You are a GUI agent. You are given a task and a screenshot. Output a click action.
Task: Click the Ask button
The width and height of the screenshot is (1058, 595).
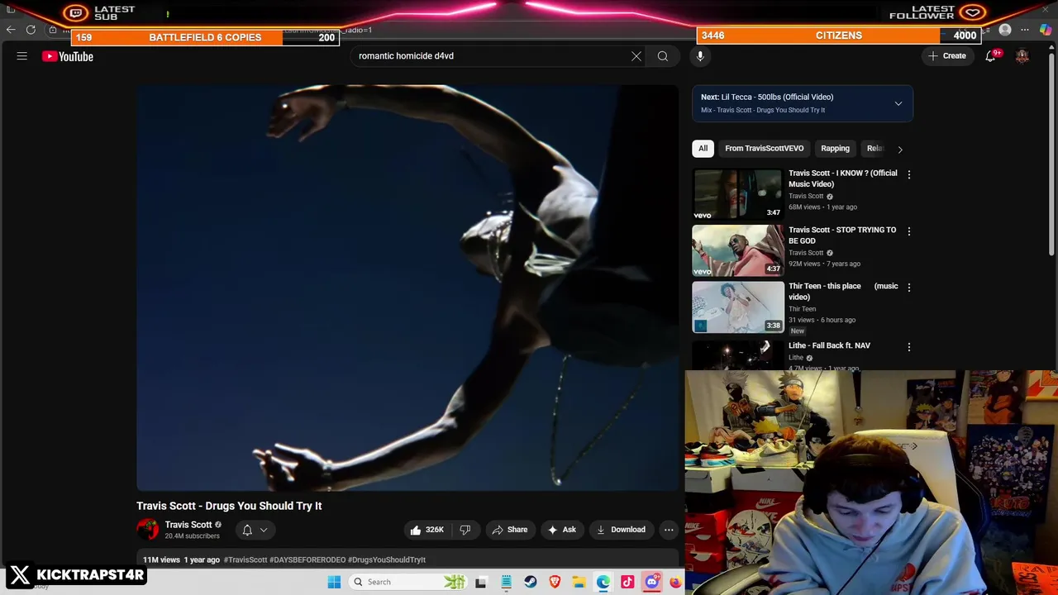tap(561, 530)
